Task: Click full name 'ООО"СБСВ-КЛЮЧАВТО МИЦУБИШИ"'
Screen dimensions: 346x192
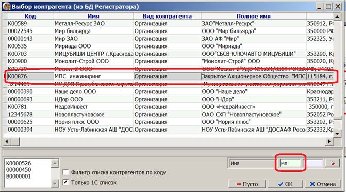Action: click(253, 54)
